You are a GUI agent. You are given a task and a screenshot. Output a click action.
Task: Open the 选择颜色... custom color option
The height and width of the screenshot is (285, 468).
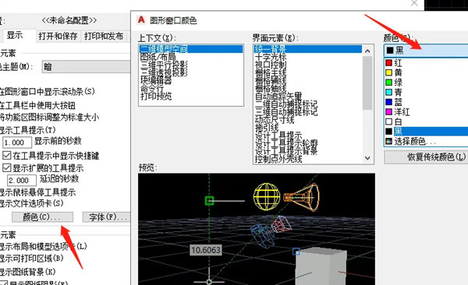tap(426, 141)
